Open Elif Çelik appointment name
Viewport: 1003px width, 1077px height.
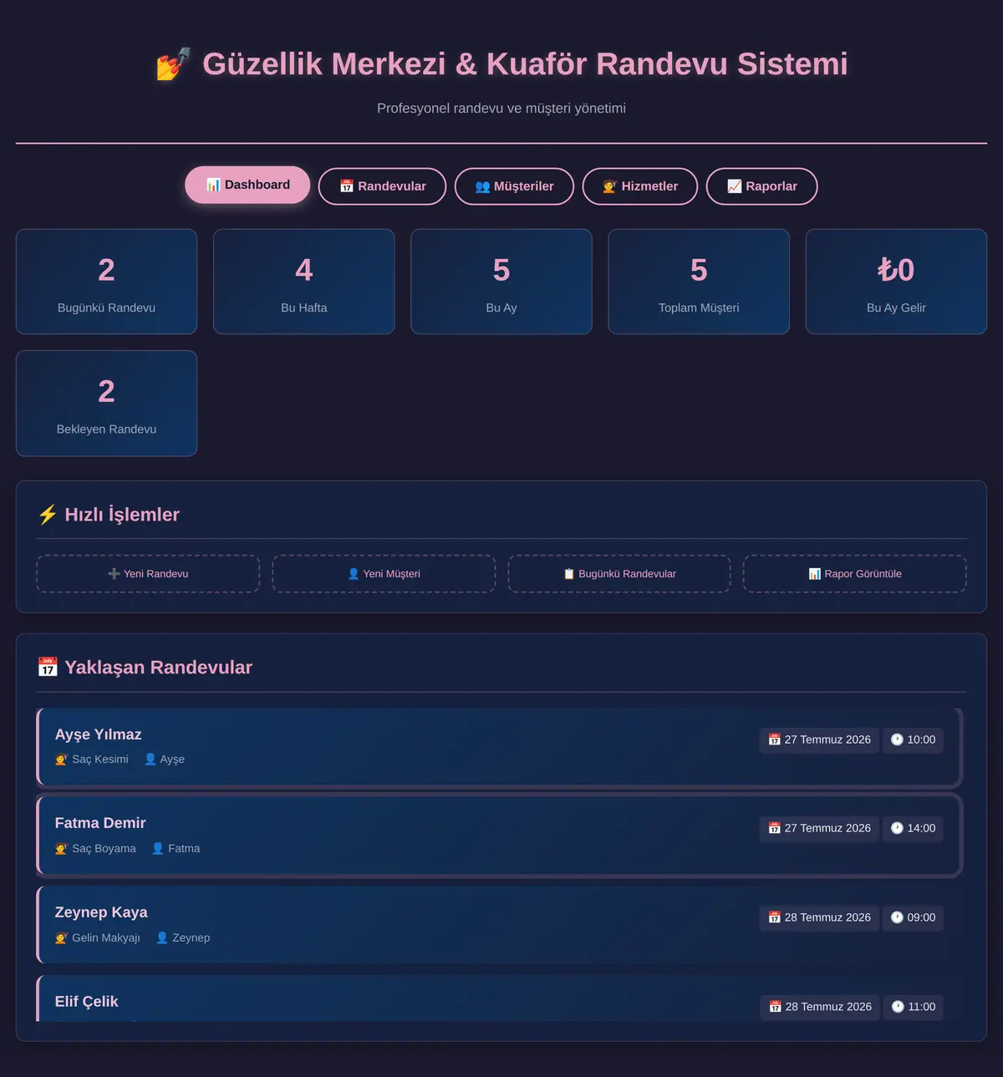point(86,1002)
